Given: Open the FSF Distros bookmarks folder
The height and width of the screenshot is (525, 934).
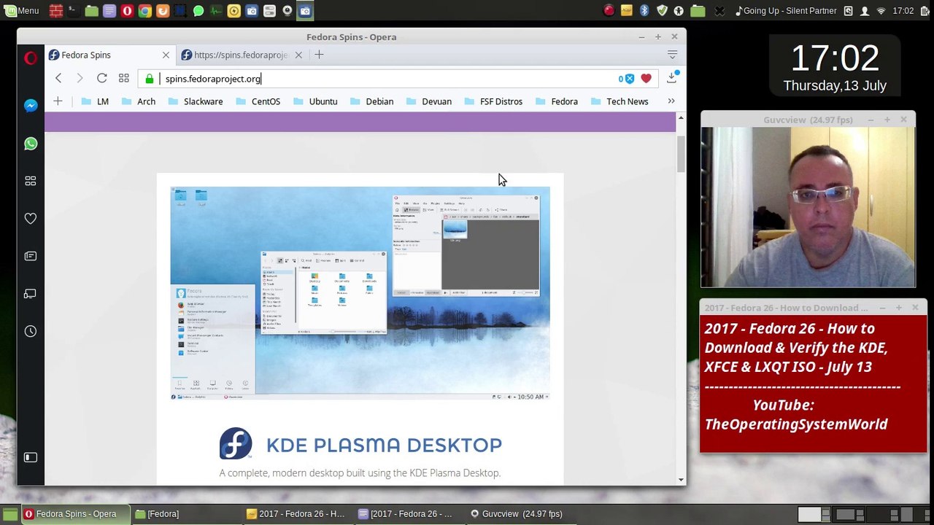Looking at the screenshot, I should click(x=493, y=101).
